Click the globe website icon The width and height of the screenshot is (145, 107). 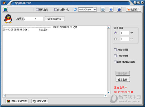click(5, 10)
